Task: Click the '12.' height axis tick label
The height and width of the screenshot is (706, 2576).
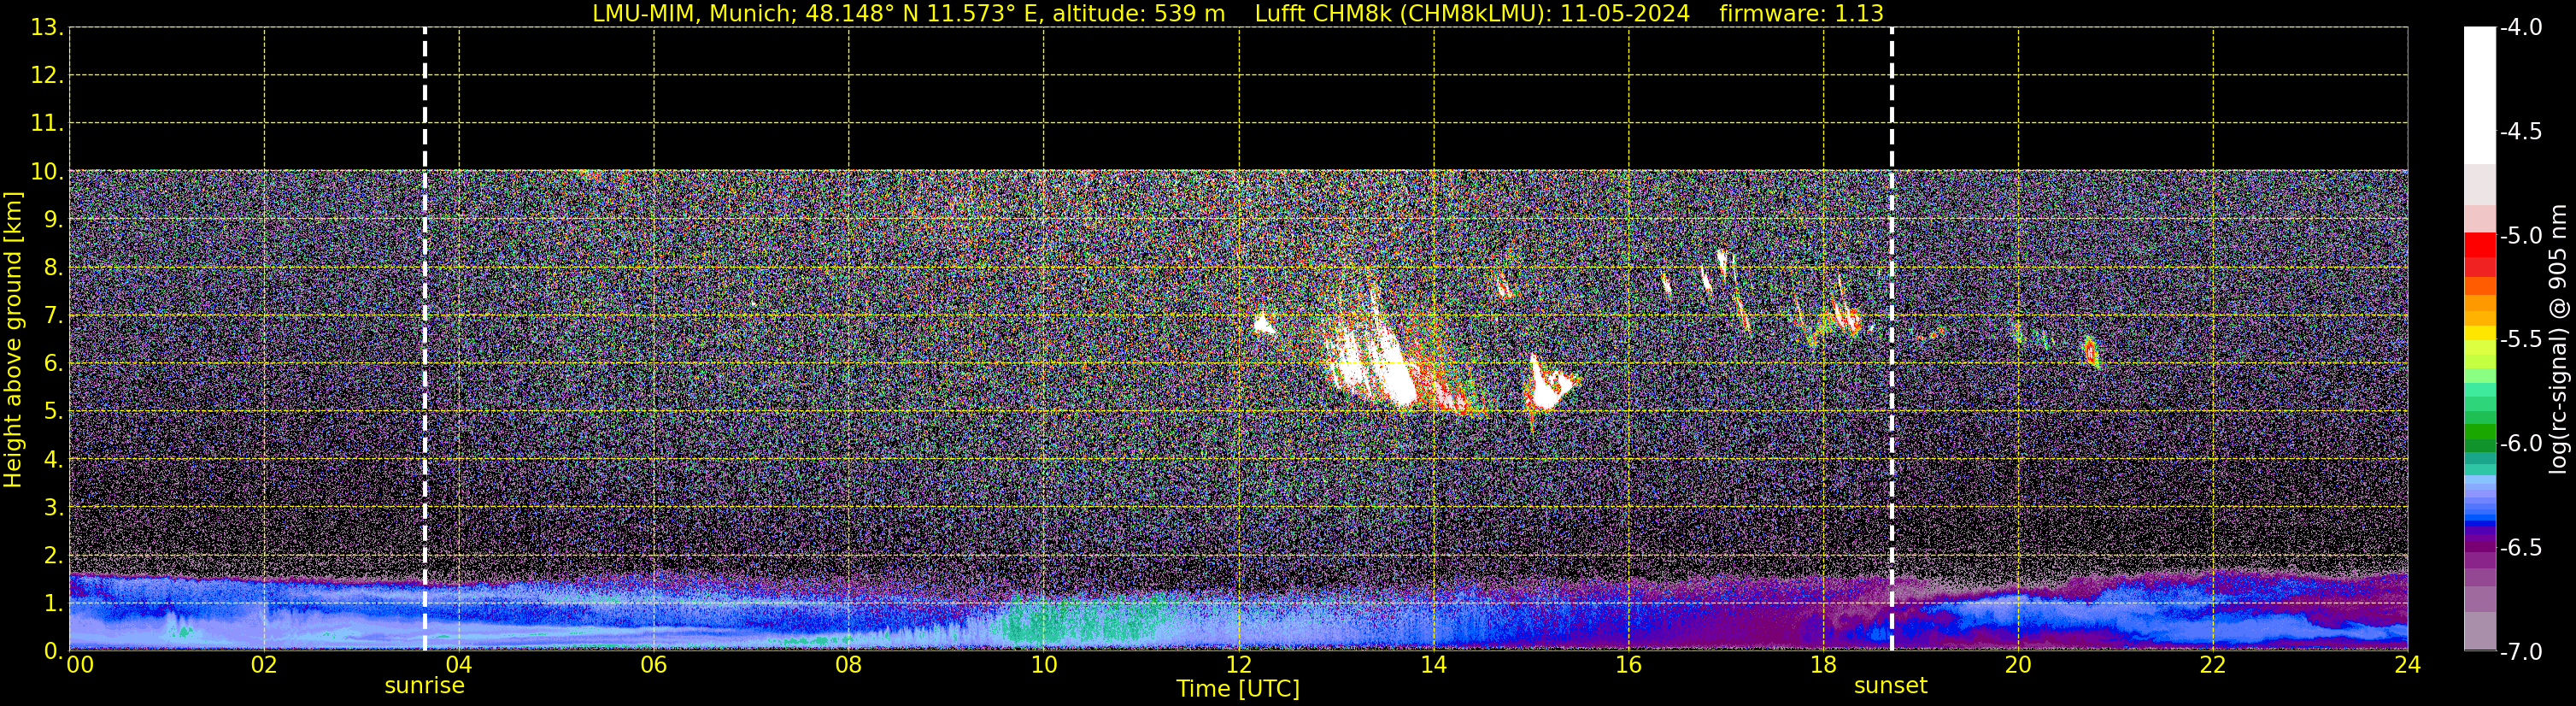Action: [47, 75]
